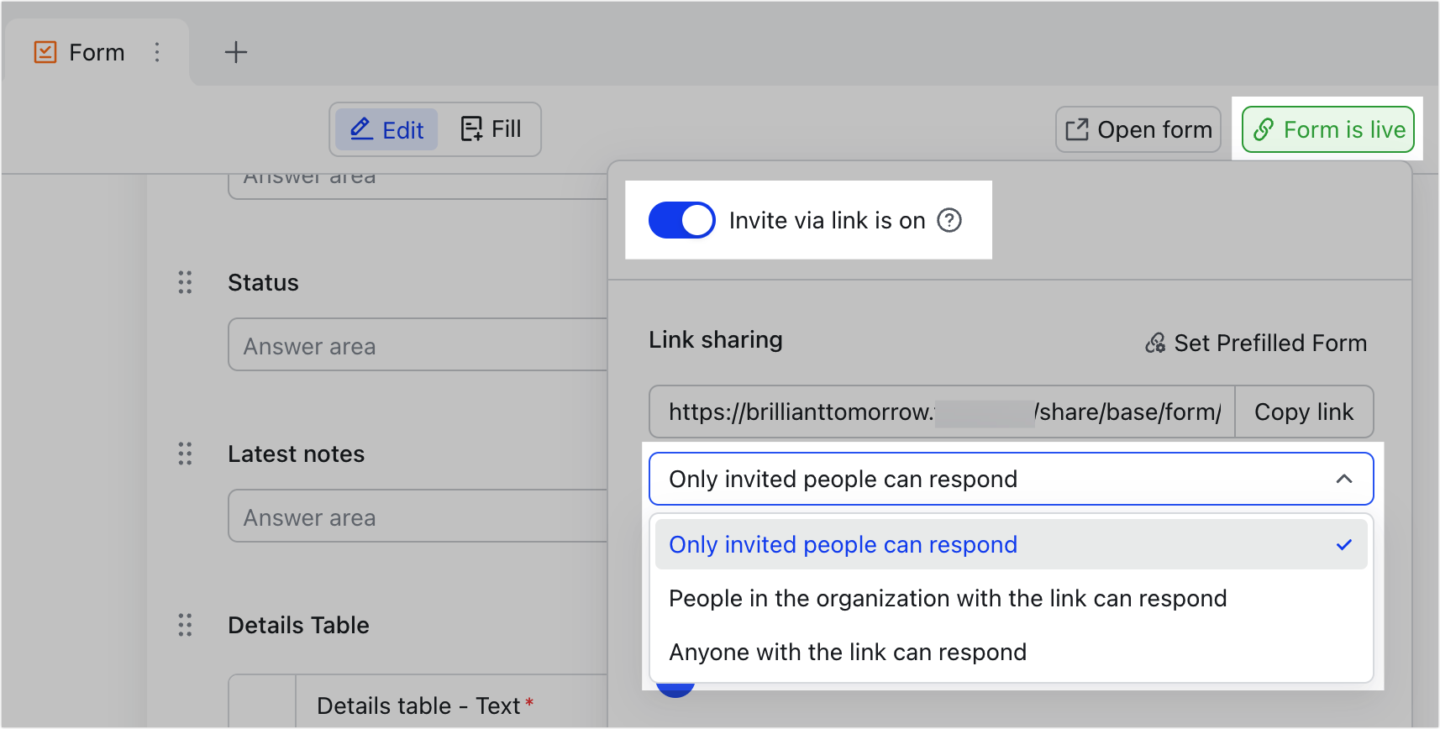Click the drag handle beside the Status field
This screenshot has width=1440, height=729.
(x=185, y=282)
